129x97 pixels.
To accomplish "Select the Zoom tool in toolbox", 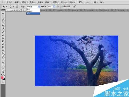I will 3,72.
